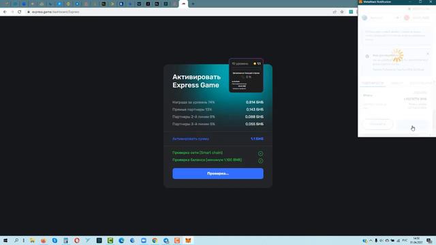Dismiss the warning notice in MetaMask with X
436x245 pixels.
pyautogui.click(x=428, y=54)
